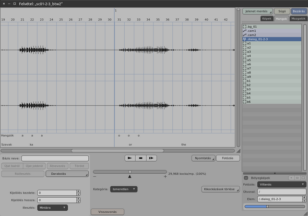The height and width of the screenshot is (216, 308).
Task: Toggle the Bélyegképek thumbnails checkbox
Action: (x=246, y=178)
